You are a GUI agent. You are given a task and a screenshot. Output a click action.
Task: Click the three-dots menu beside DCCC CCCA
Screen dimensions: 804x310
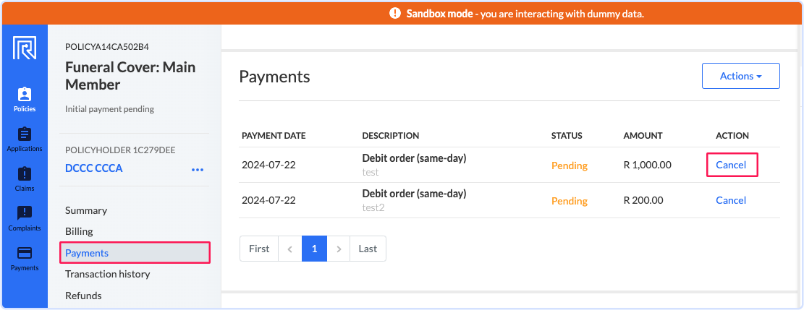point(198,170)
